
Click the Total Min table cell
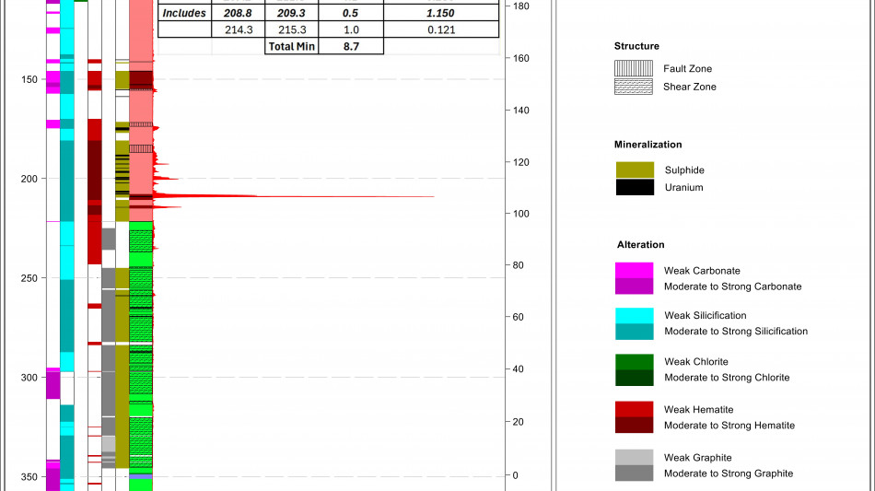click(x=291, y=45)
